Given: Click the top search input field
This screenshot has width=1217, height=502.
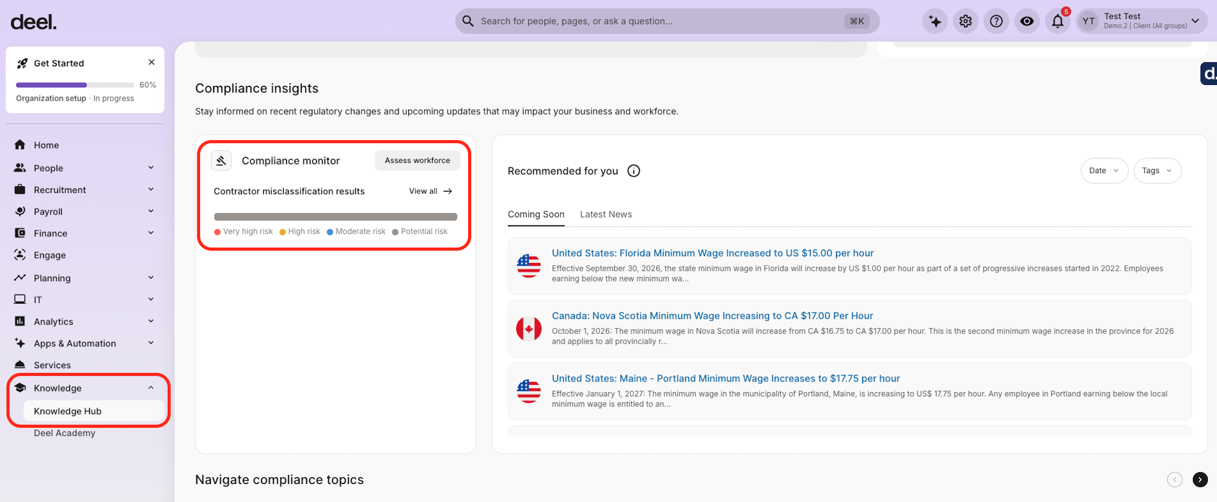Looking at the screenshot, I should point(667,21).
